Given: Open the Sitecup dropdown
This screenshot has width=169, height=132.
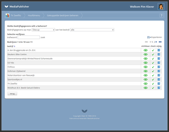Looking at the screenshot, I should coord(43,30).
